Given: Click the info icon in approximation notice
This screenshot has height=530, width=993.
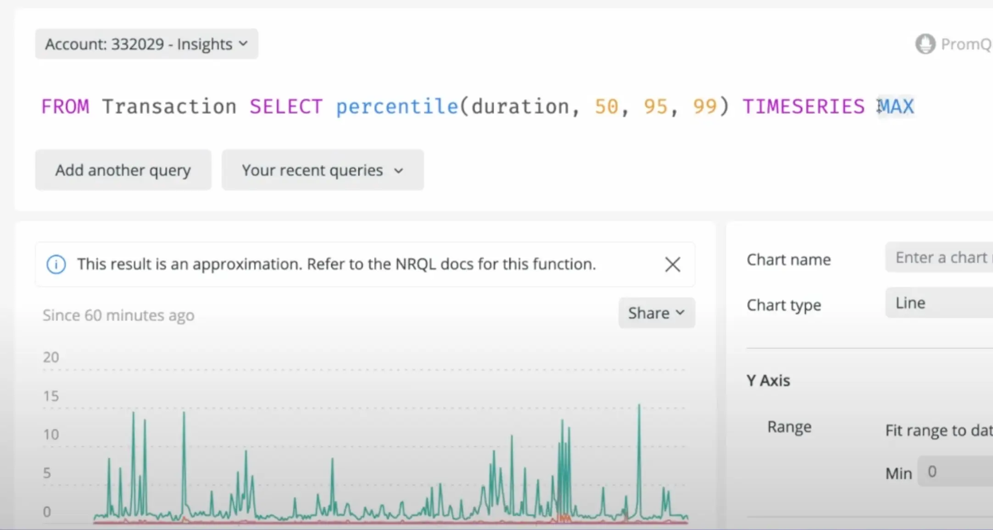Looking at the screenshot, I should pyautogui.click(x=56, y=265).
